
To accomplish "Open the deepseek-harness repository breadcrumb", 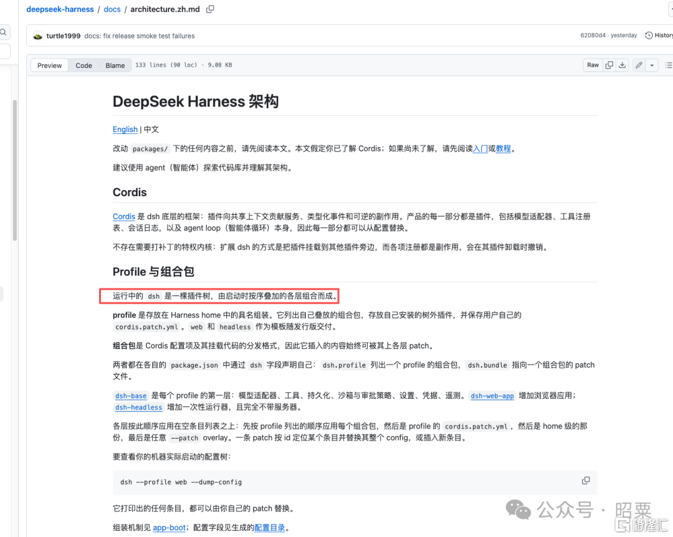I will coord(60,9).
